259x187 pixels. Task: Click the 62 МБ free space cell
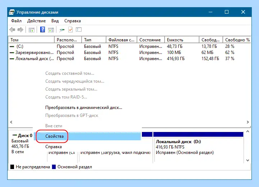pos(207,53)
